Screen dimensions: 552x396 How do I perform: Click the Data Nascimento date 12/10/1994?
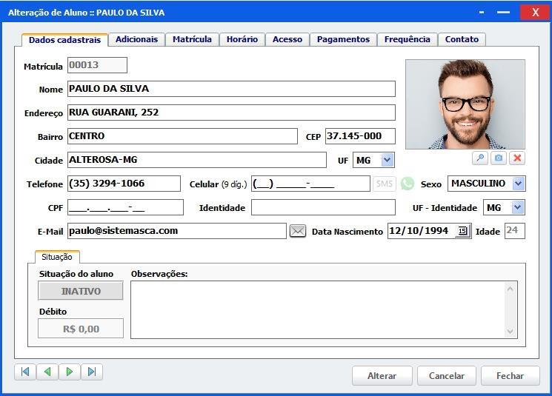(419, 231)
